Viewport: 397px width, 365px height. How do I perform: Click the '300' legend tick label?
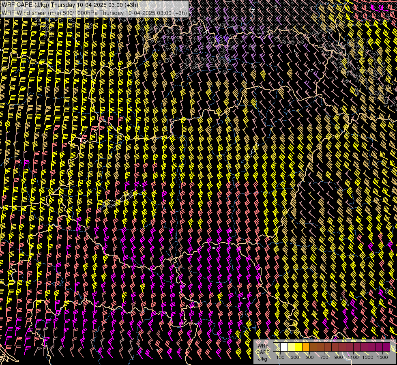coord(295,357)
